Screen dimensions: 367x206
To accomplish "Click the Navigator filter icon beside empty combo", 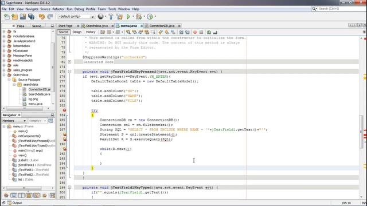I will point(50,121).
